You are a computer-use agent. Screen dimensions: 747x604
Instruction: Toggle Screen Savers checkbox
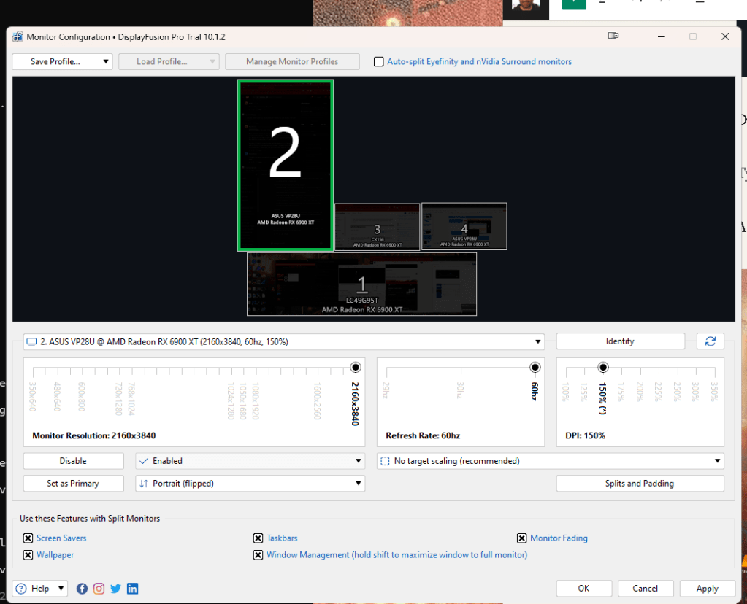pos(28,538)
